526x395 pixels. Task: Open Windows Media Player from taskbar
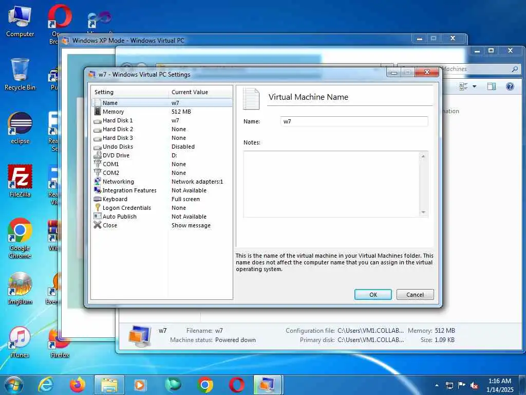140,385
